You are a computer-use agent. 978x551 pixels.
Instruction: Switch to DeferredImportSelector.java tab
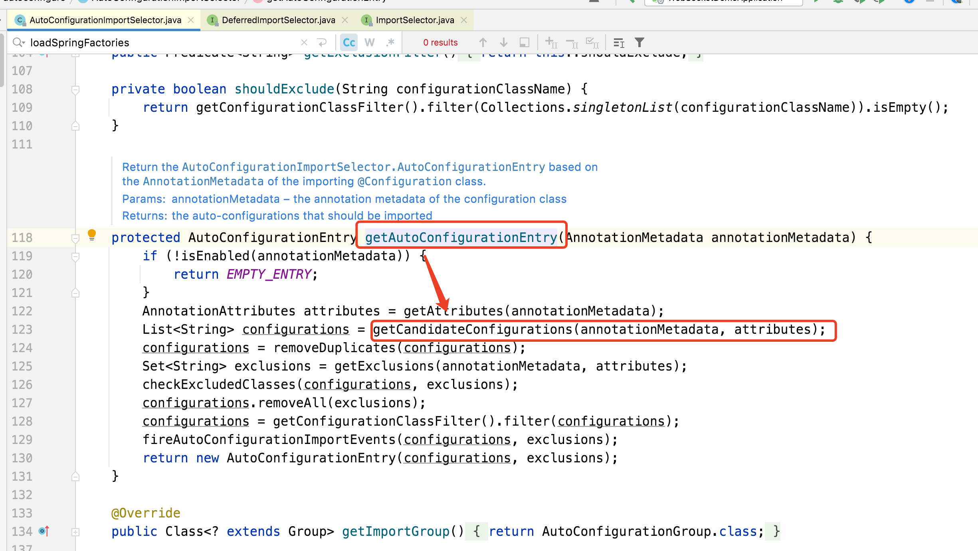[x=278, y=20]
